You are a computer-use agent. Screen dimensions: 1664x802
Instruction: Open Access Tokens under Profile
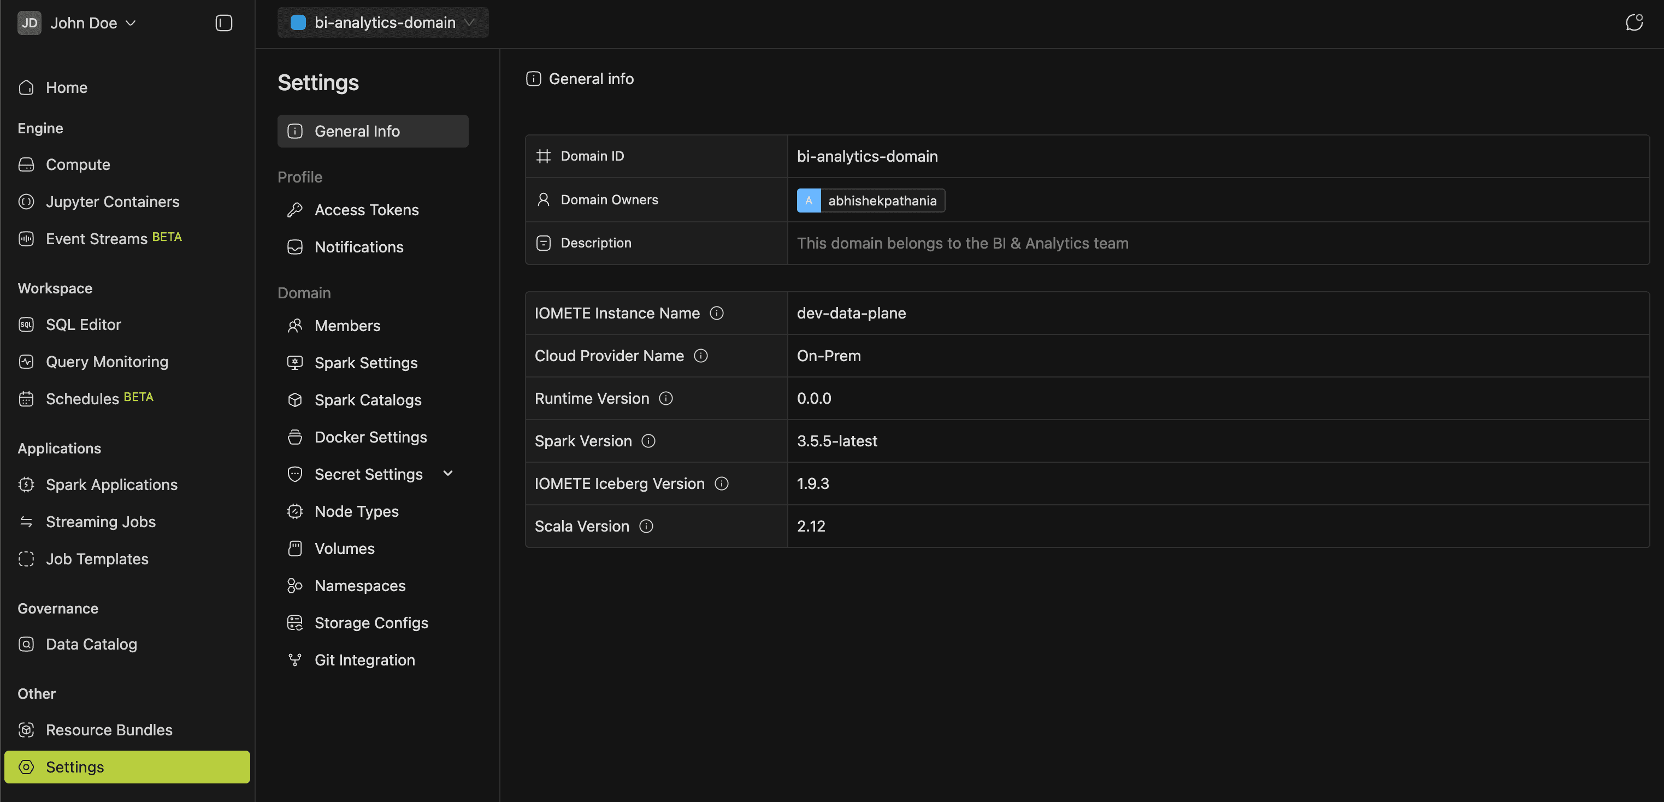pos(366,209)
